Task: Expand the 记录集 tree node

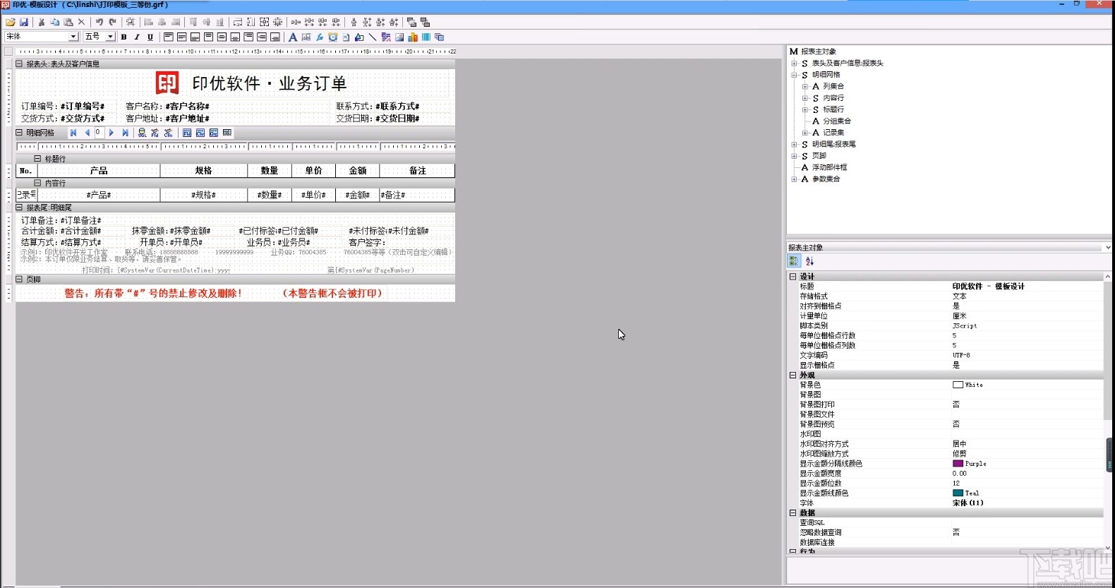Action: pyautogui.click(x=805, y=133)
